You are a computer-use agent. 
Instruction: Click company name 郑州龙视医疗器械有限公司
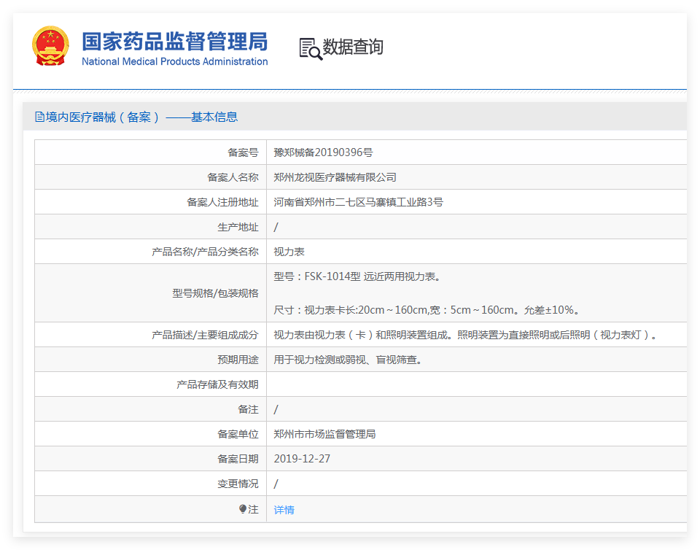point(335,177)
